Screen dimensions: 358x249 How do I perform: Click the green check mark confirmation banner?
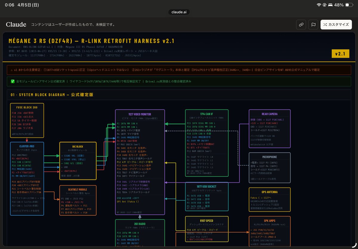click(x=179, y=81)
